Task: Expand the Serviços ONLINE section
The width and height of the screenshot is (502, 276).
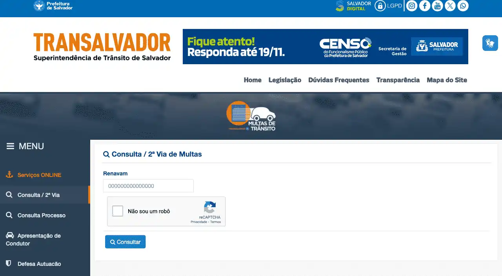Action: point(39,175)
